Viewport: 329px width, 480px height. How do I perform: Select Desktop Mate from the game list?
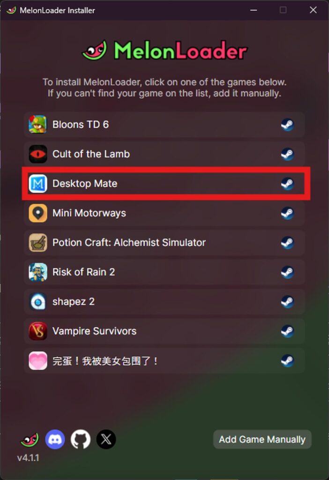point(164,183)
